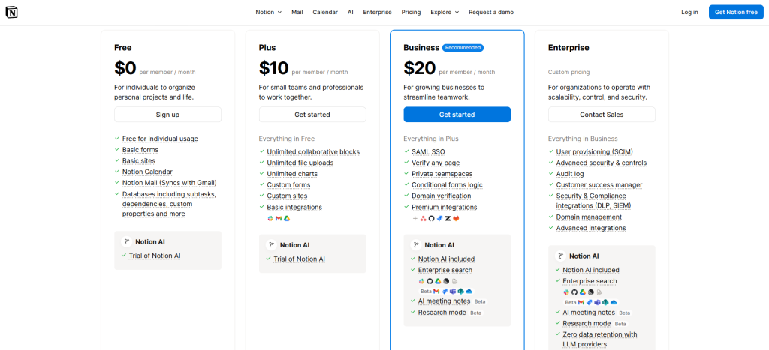Click the Notion logo in the header
Screen dimensions: 769x350
(x=11, y=13)
